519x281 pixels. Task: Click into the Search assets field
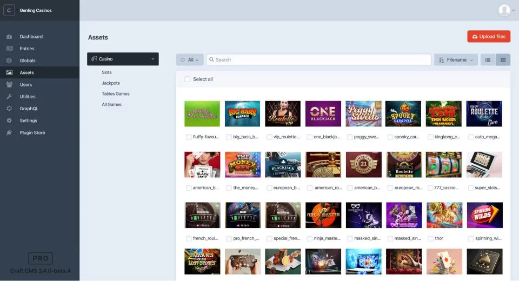click(x=319, y=59)
